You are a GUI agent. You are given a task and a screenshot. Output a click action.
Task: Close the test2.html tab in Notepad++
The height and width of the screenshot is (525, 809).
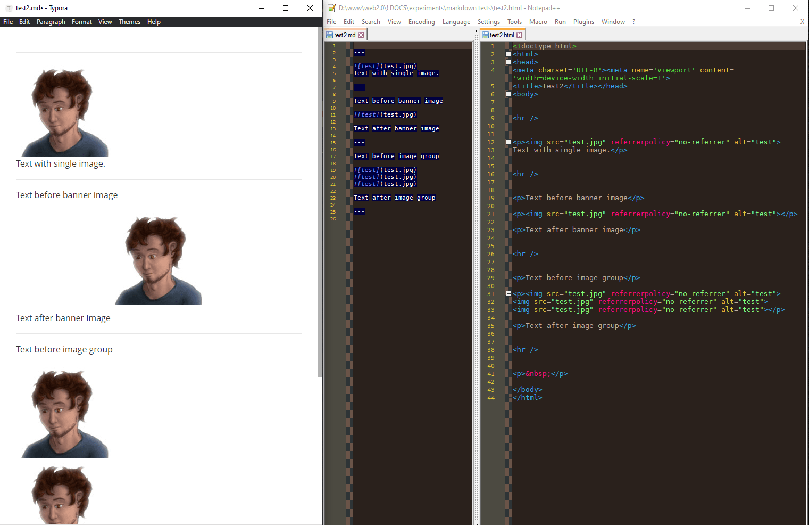point(520,35)
